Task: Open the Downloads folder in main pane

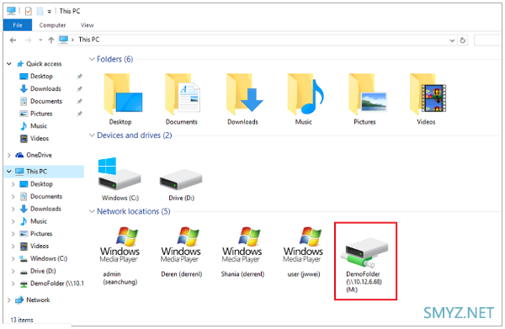Action: click(243, 99)
